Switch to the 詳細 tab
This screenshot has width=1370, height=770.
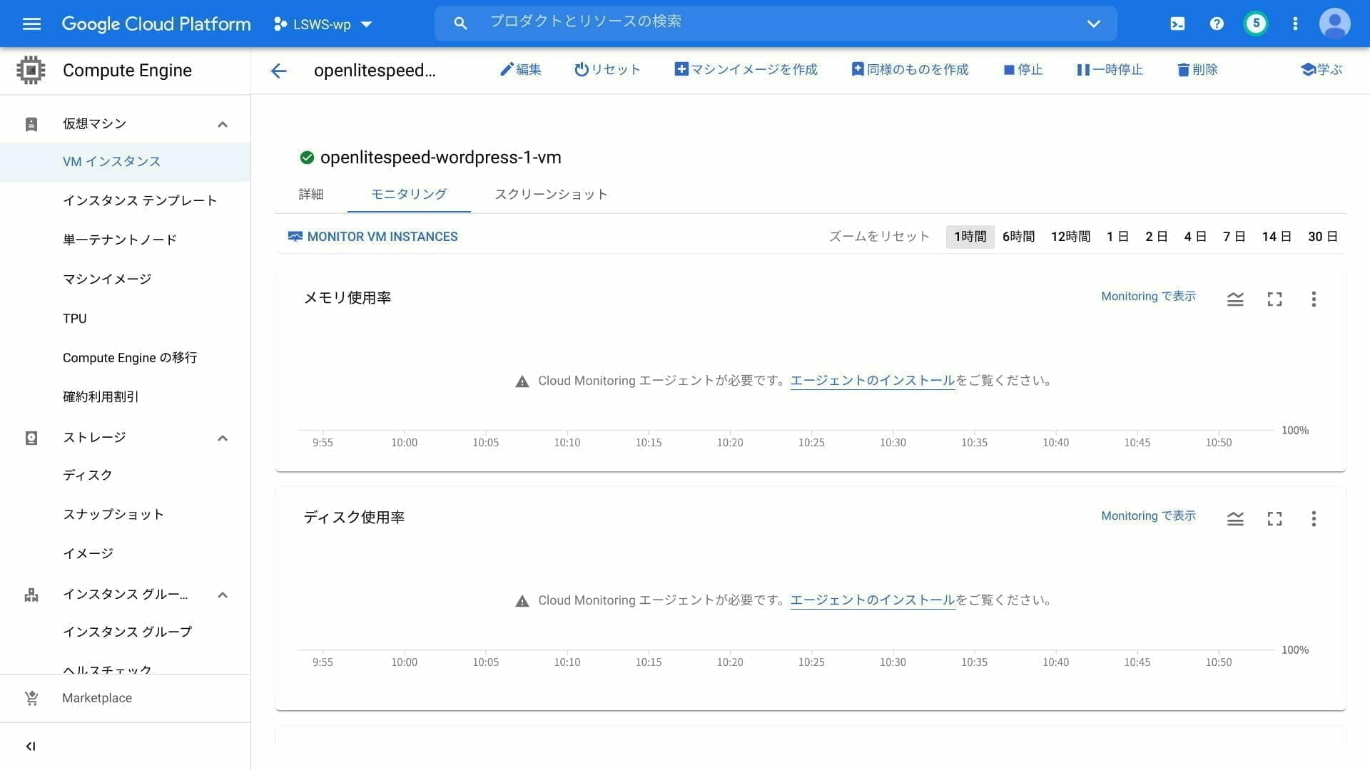point(311,194)
